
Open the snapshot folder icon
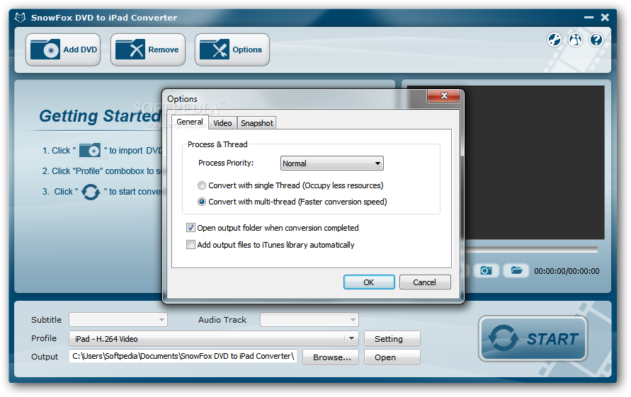[x=516, y=270]
